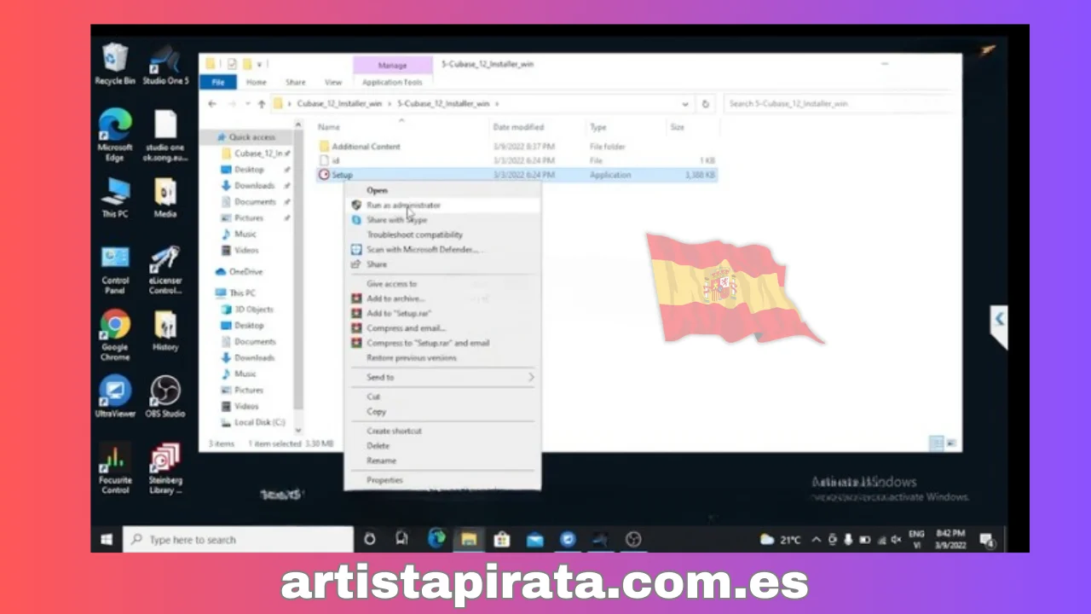Expand the Send to submenu
The width and height of the screenshot is (1091, 614).
(x=530, y=377)
